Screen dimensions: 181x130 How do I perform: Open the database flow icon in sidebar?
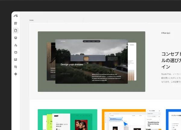[16, 67]
